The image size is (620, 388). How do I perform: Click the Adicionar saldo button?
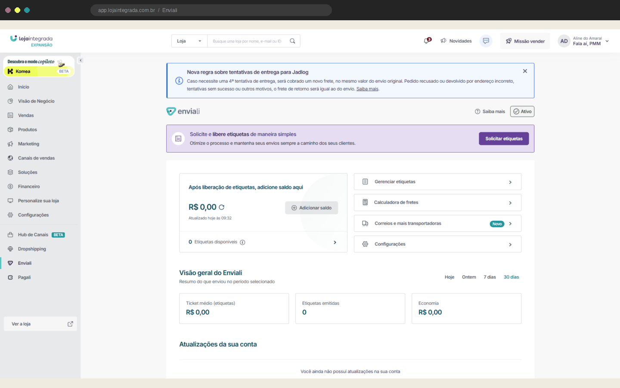pyautogui.click(x=311, y=208)
